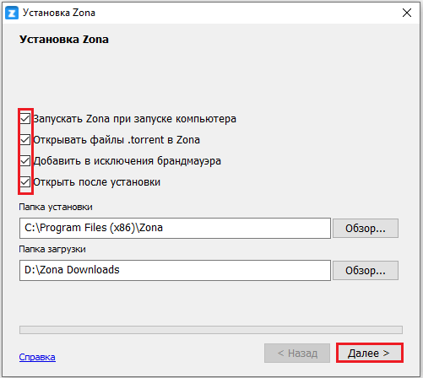Click the 'Открывать файлы .torrent в Zona' label text
Viewport: 423px width, 378px height.
(x=117, y=140)
